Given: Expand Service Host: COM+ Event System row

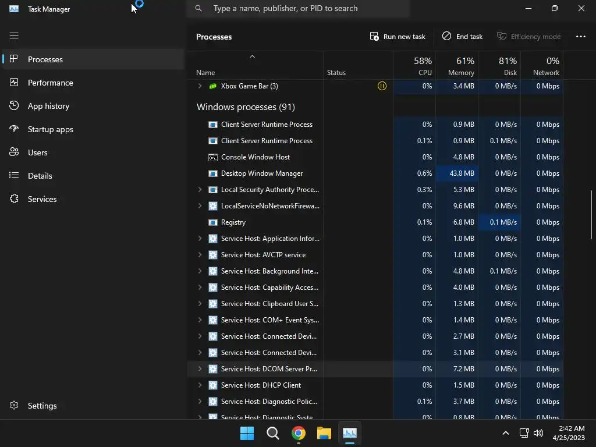Looking at the screenshot, I should click(x=200, y=320).
